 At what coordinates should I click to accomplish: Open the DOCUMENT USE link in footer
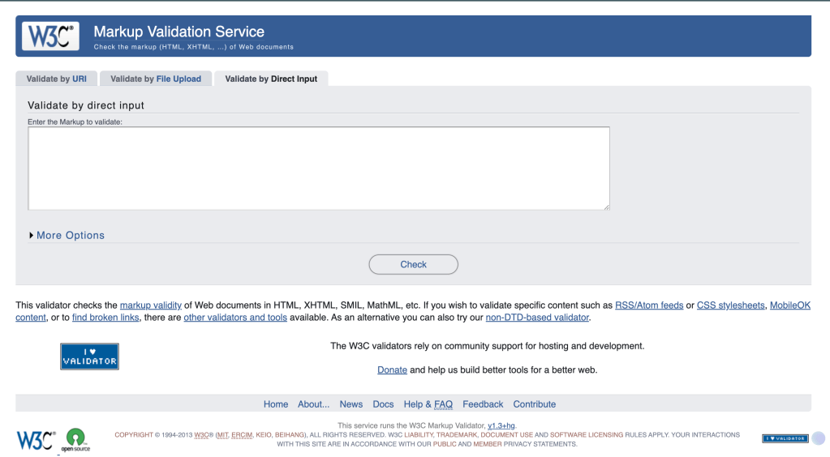[506, 435]
